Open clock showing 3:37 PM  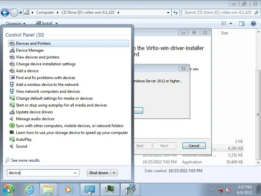tap(244, 190)
